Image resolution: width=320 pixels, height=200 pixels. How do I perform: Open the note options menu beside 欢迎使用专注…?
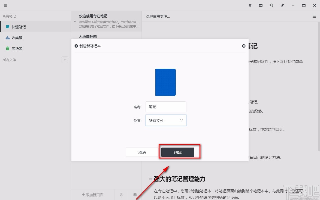pos(314,16)
